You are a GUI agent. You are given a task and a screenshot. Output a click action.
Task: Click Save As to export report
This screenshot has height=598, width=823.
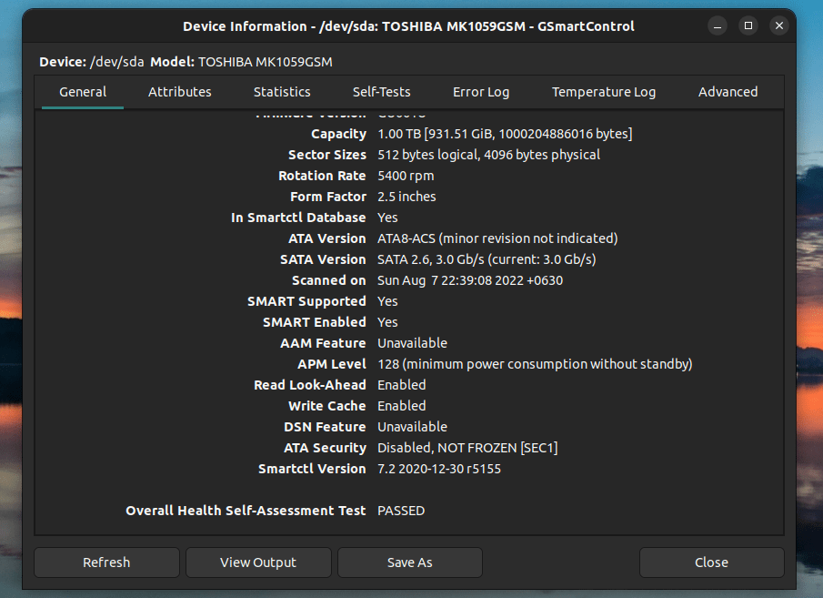[409, 563]
